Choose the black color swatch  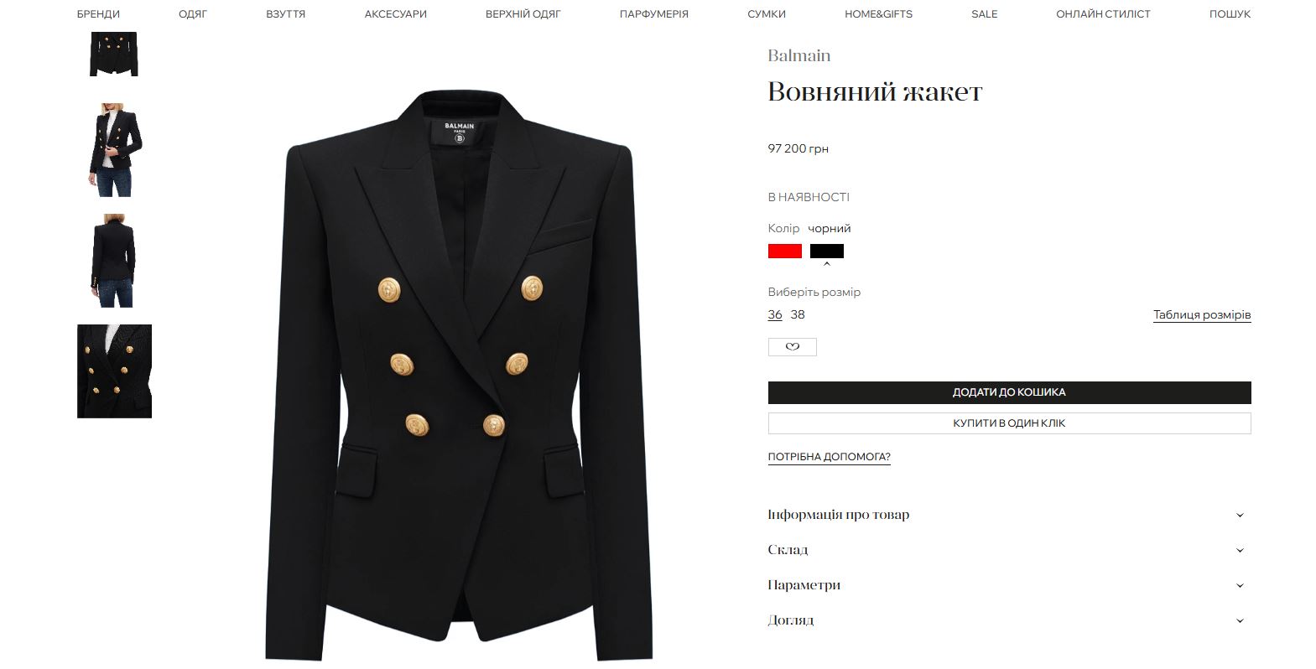(x=827, y=251)
